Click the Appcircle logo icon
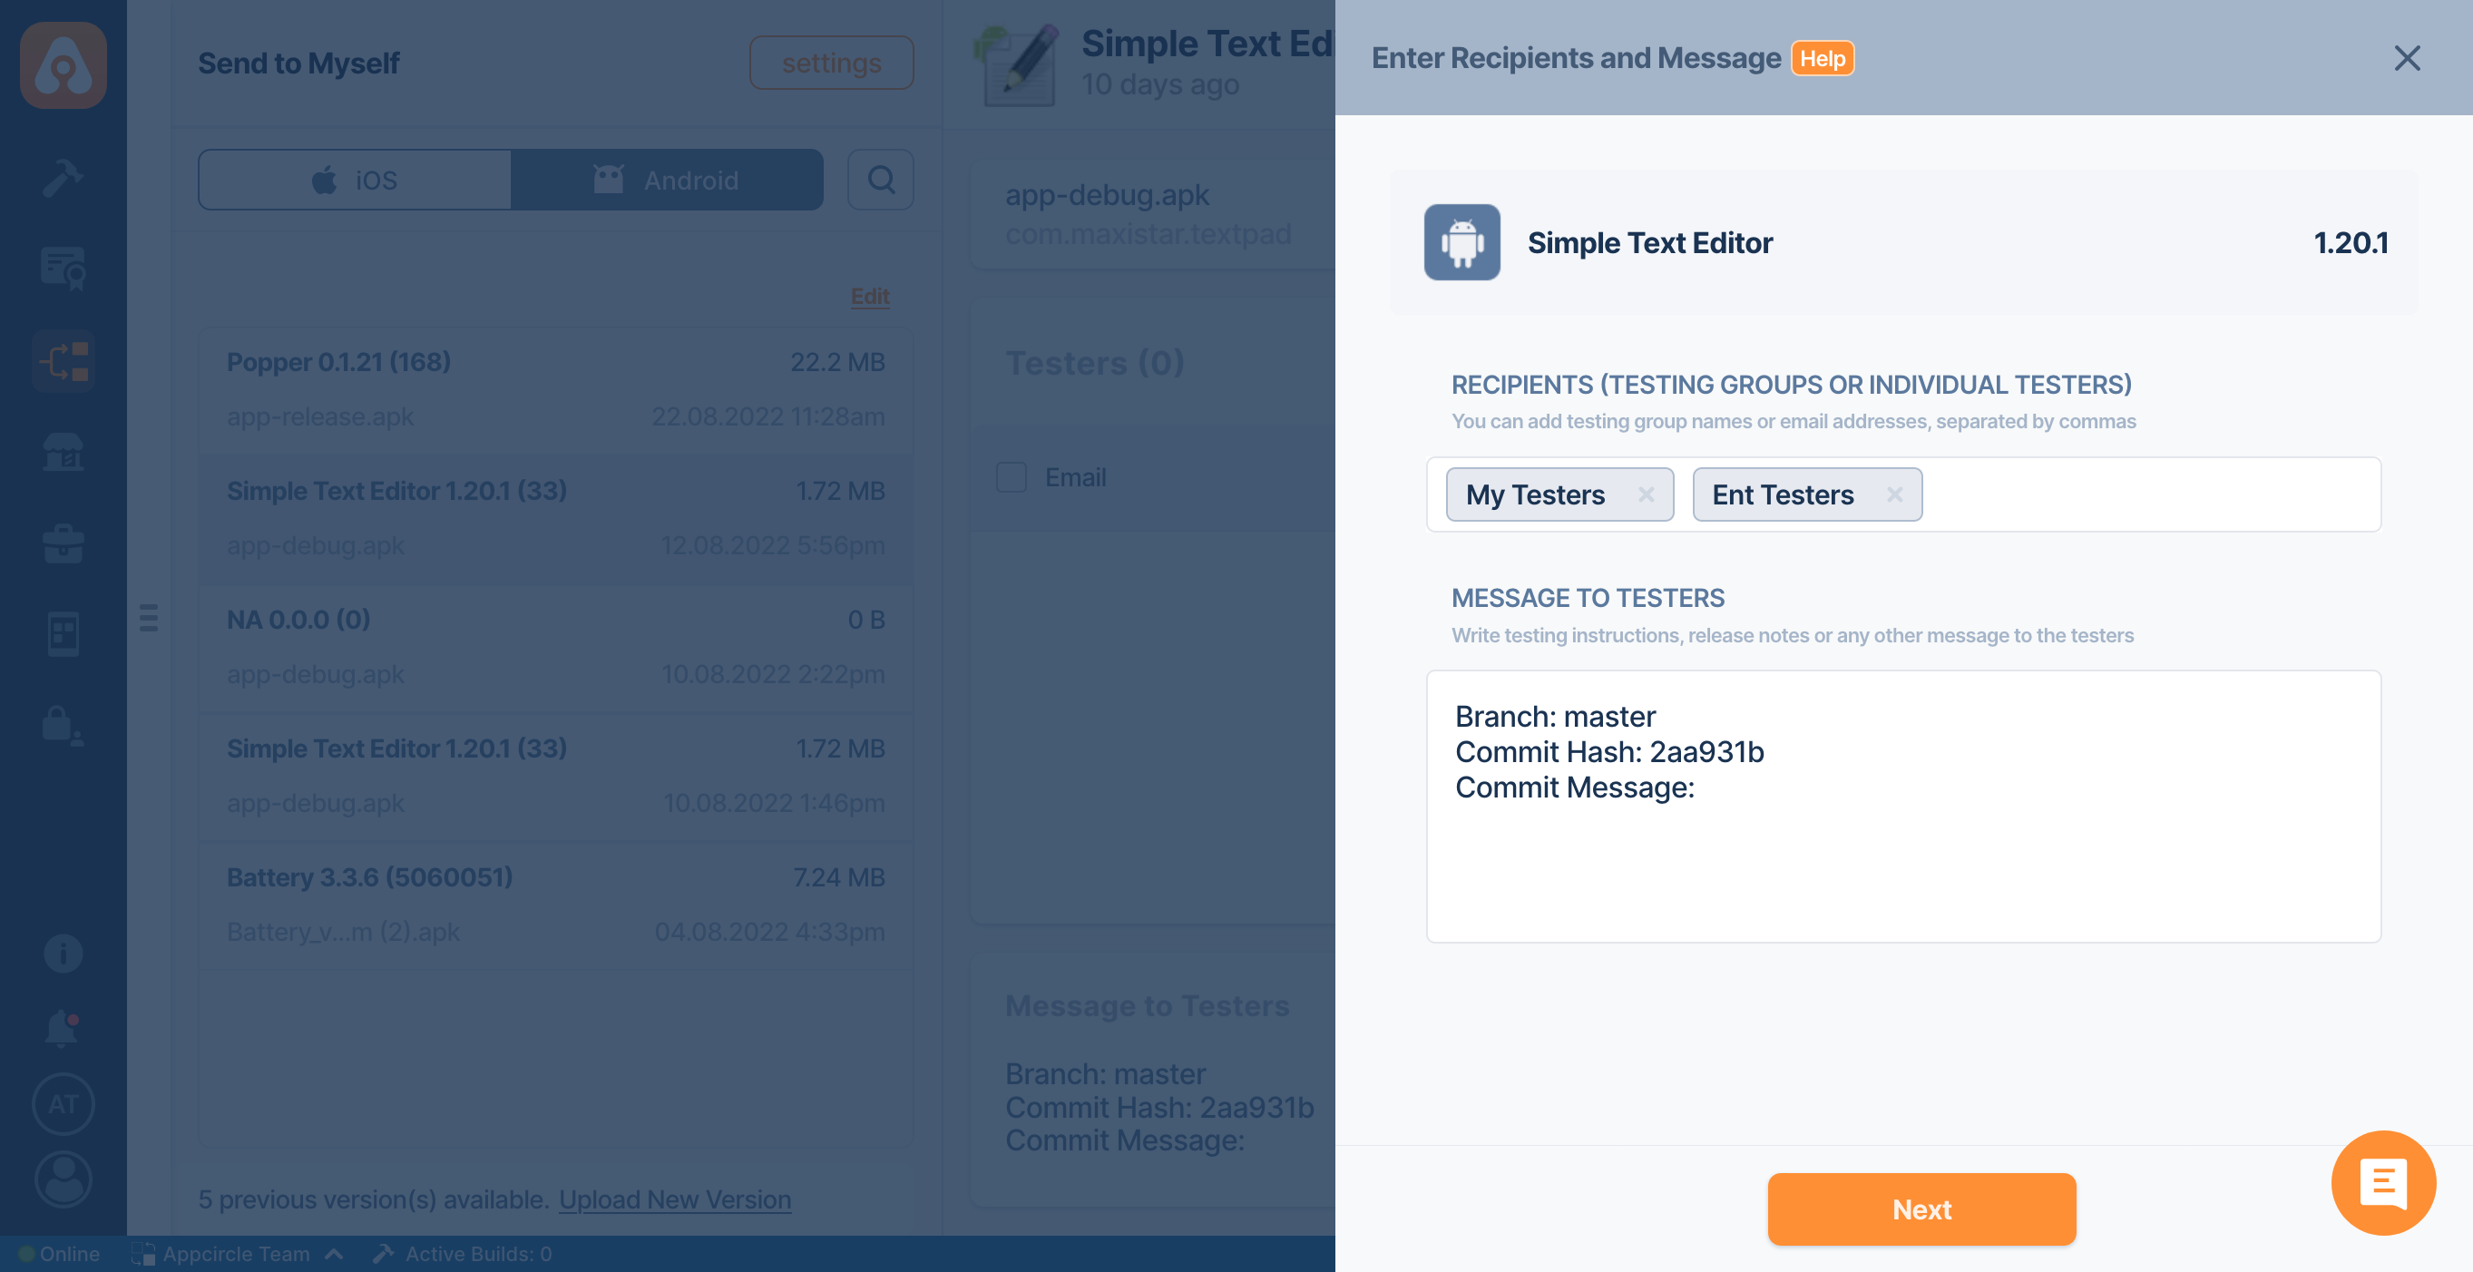The height and width of the screenshot is (1272, 2473). click(64, 65)
